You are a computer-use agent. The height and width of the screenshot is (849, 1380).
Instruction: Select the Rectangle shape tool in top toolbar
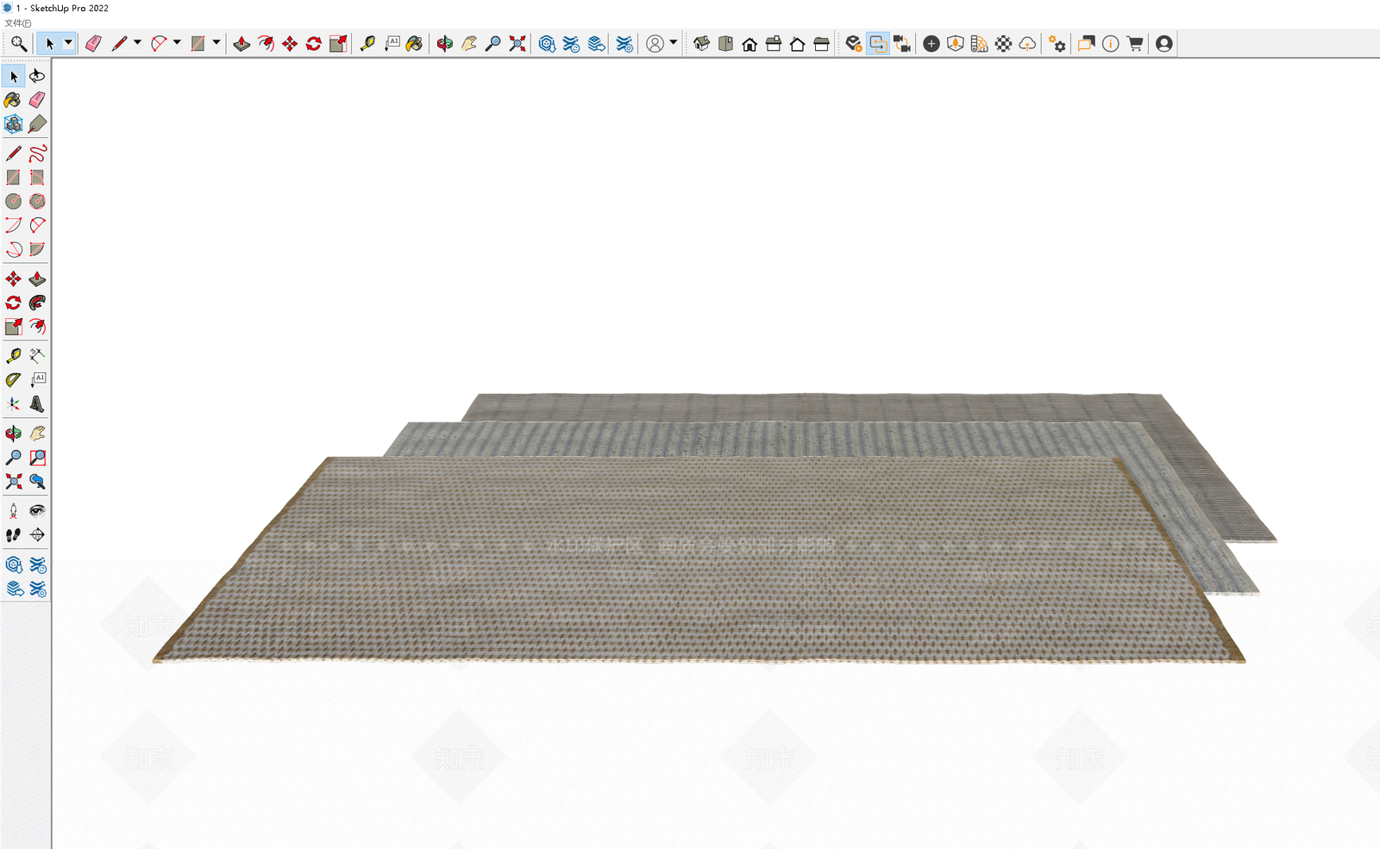tap(198, 43)
